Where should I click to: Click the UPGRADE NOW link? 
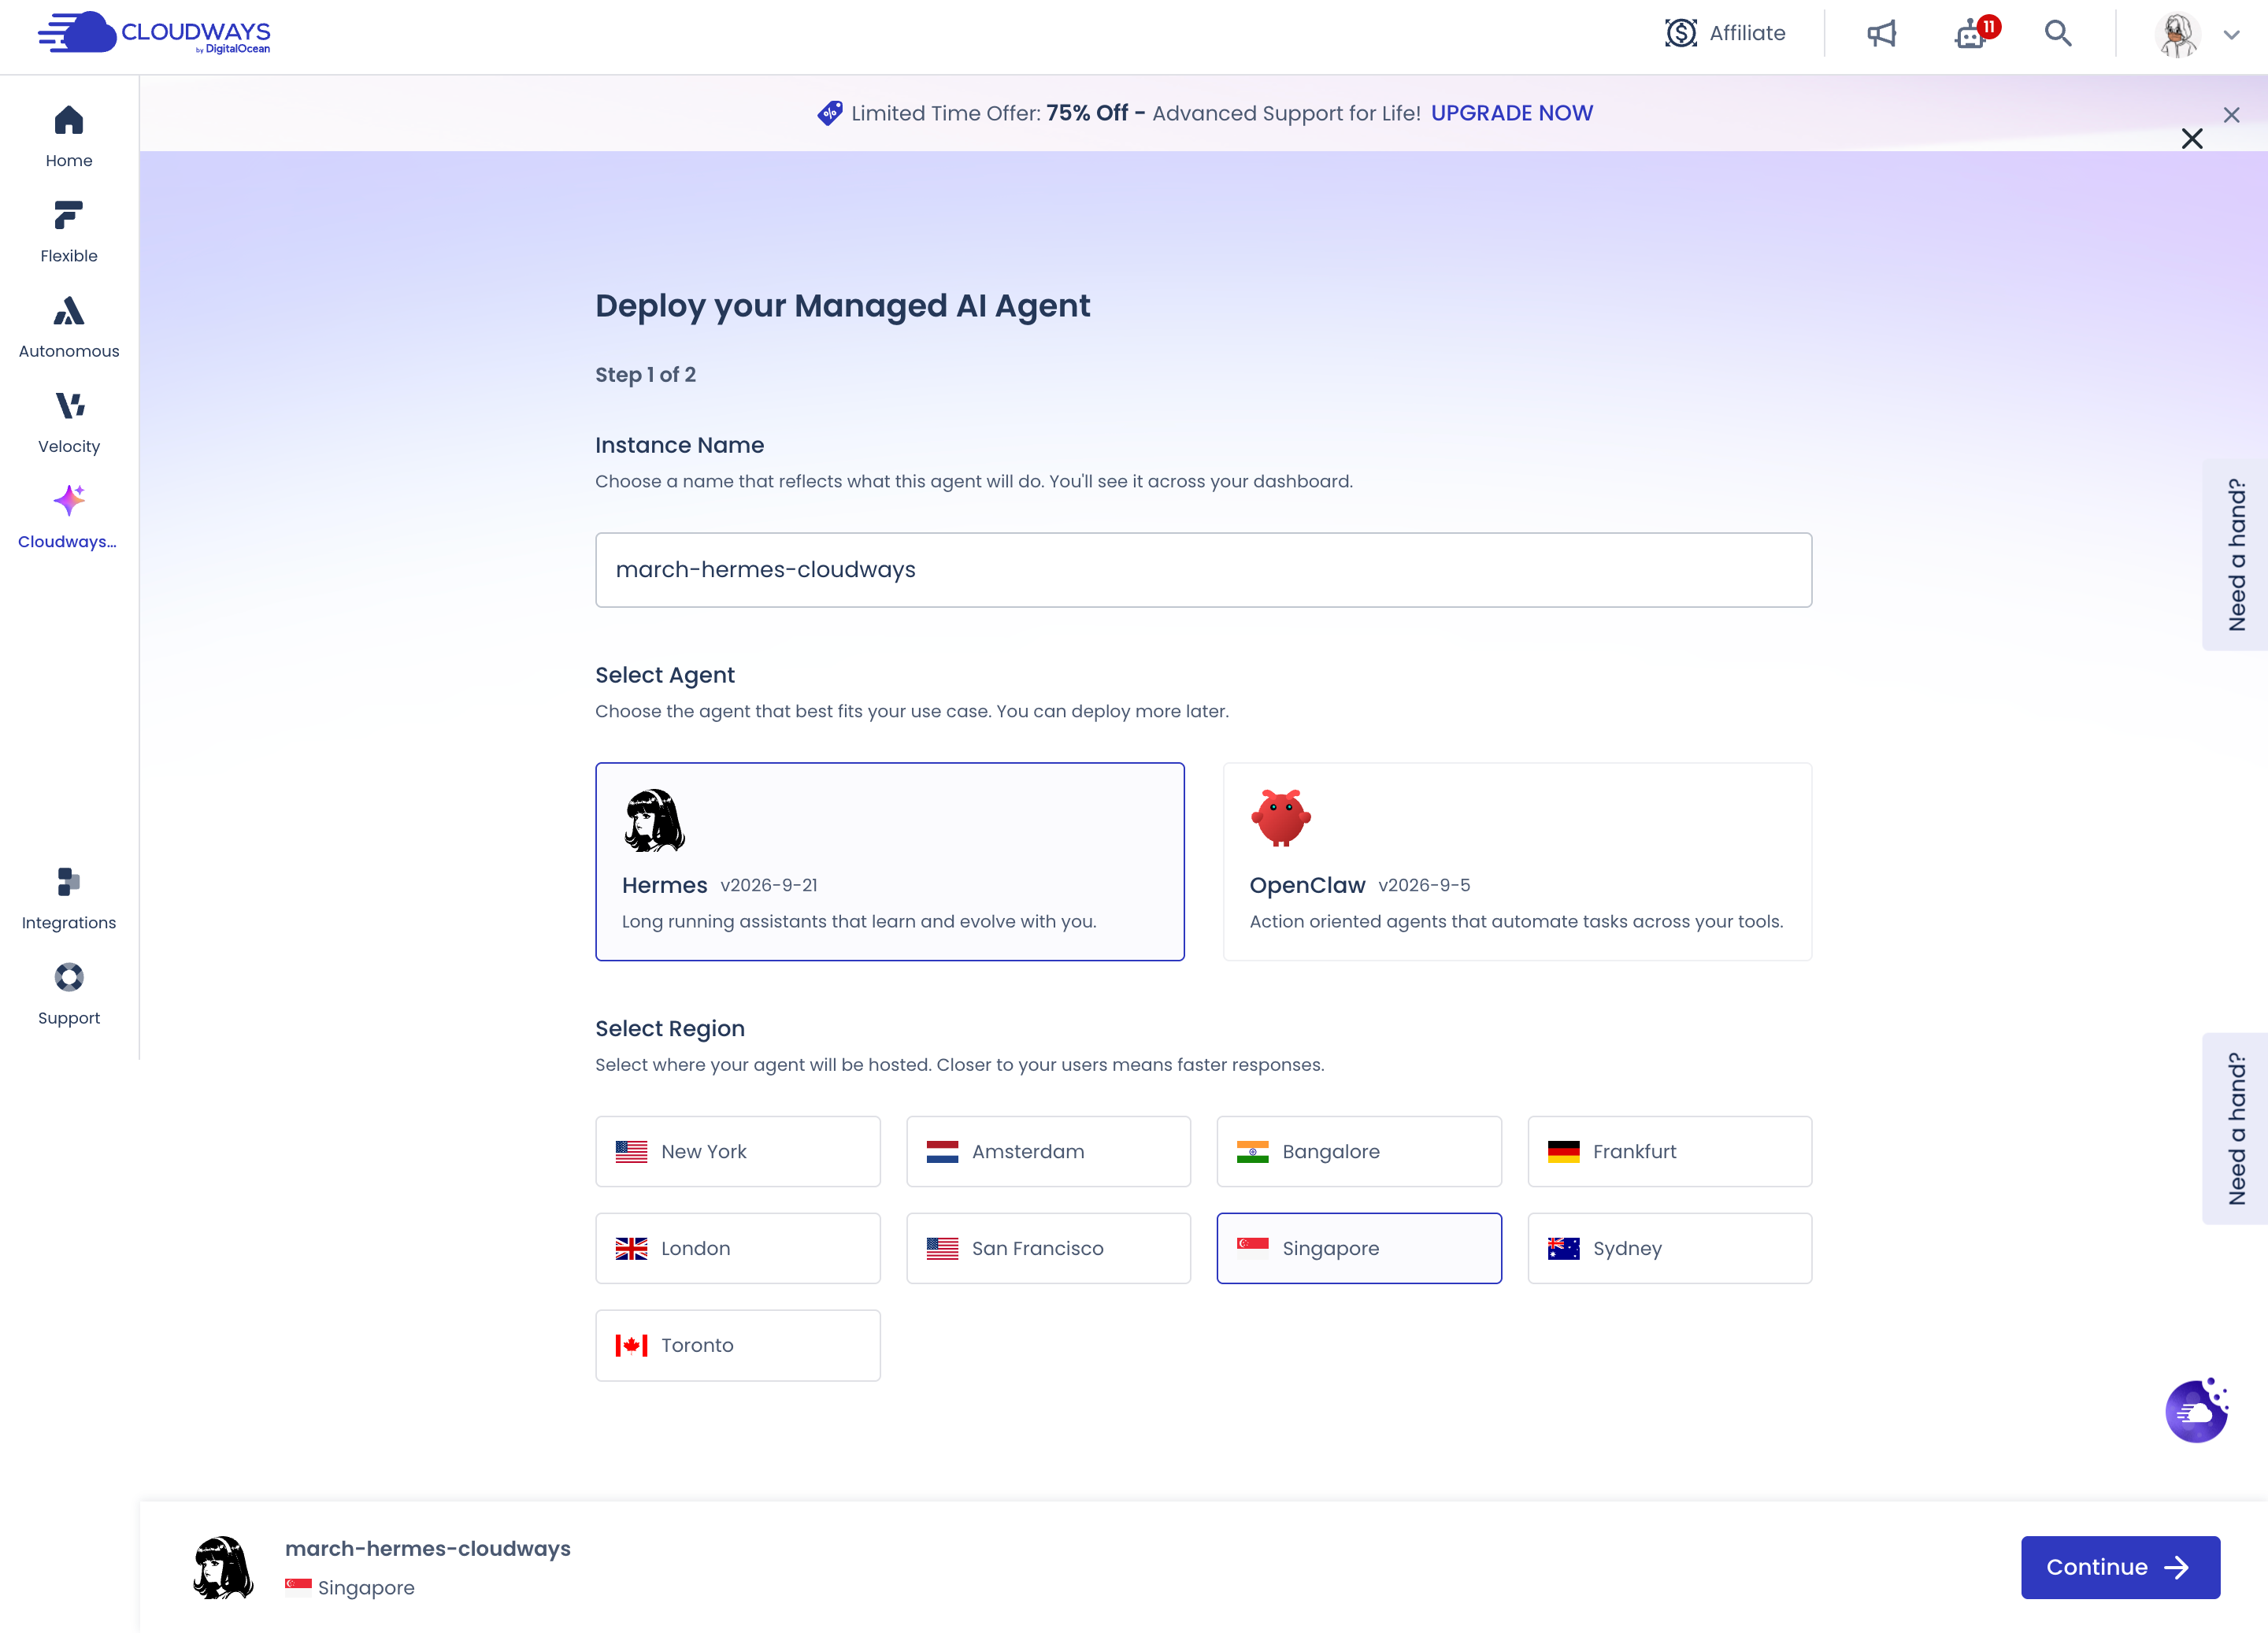1511,113
